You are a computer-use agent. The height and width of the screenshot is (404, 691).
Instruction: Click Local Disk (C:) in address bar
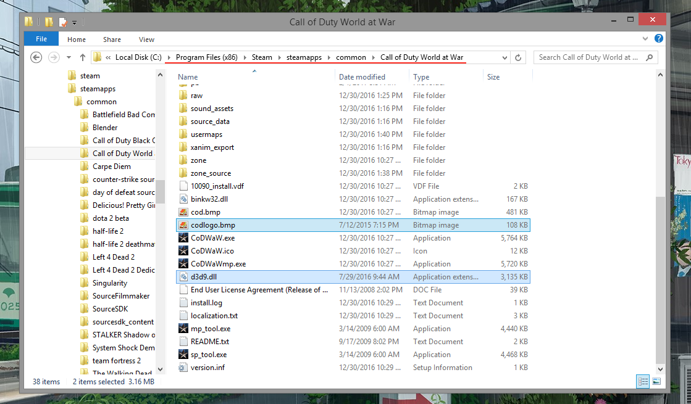tap(138, 57)
